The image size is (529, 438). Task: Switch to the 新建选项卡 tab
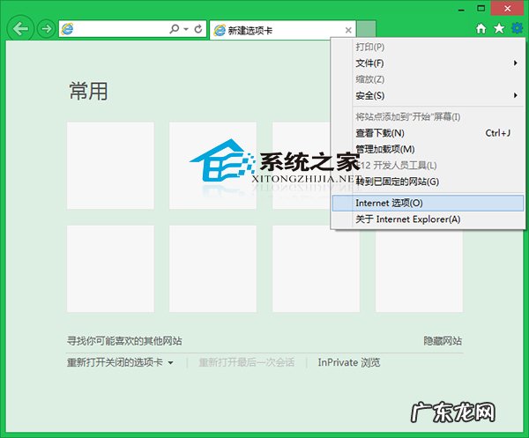283,30
